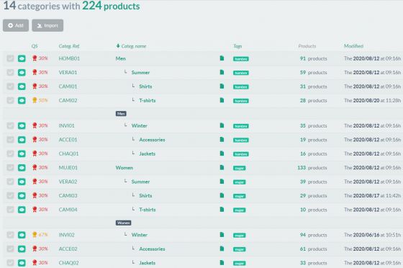Click the yellow 67% quality badge for INVI02
Screen dimensions: 403x268
(x=40, y=235)
